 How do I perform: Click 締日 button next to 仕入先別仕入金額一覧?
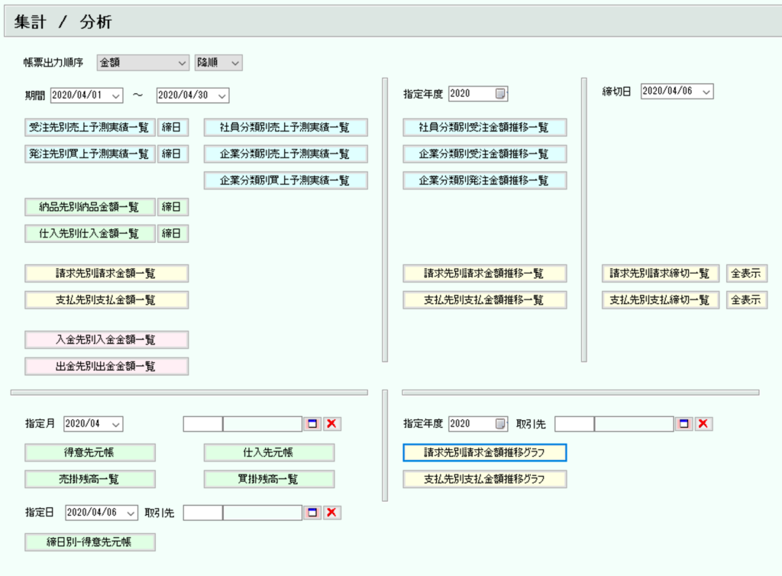pyautogui.click(x=173, y=234)
